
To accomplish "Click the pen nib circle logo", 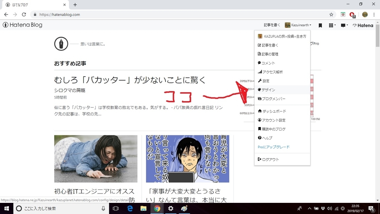I will (x=61, y=44).
